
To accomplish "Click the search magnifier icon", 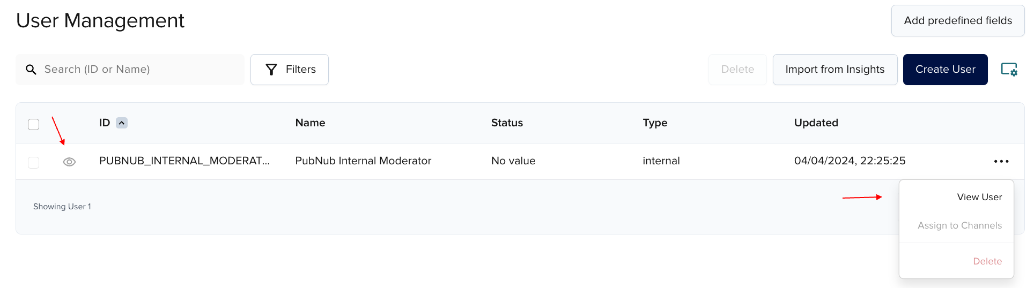I will pyautogui.click(x=31, y=70).
